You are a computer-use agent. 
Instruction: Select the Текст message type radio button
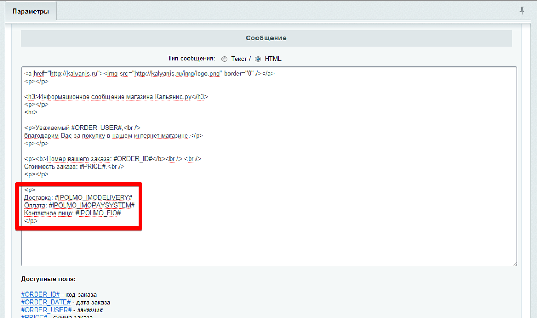(x=224, y=59)
